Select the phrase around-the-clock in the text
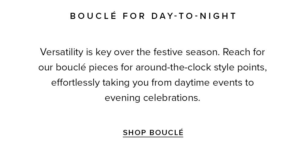This screenshot has height=150, width=306. point(173,67)
